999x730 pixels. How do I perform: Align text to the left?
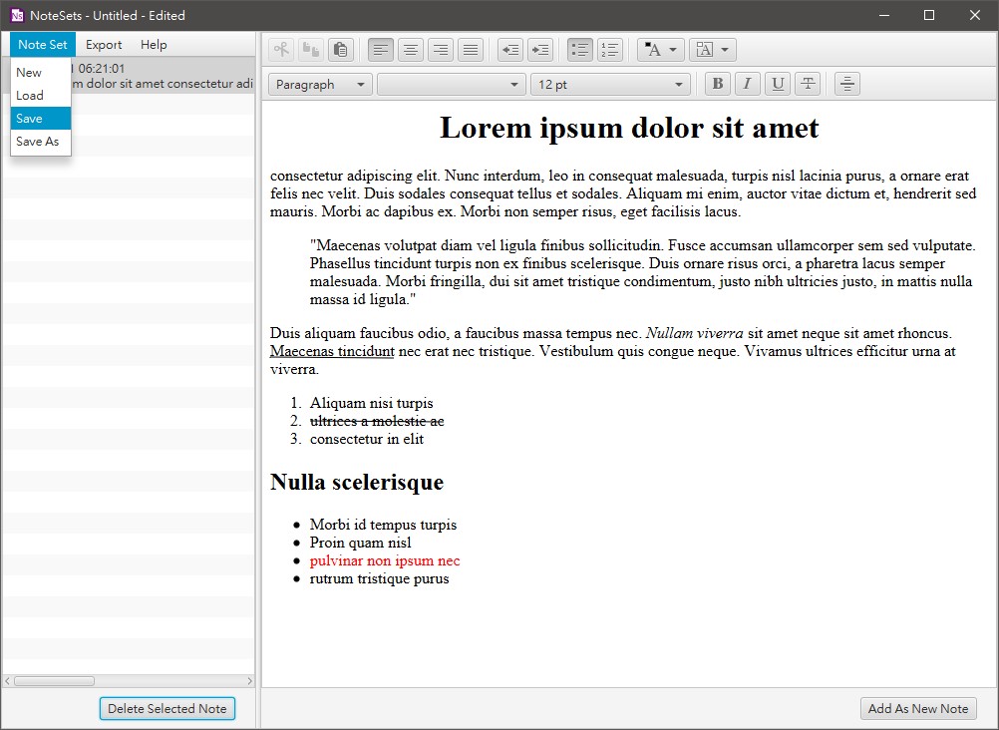coord(380,50)
